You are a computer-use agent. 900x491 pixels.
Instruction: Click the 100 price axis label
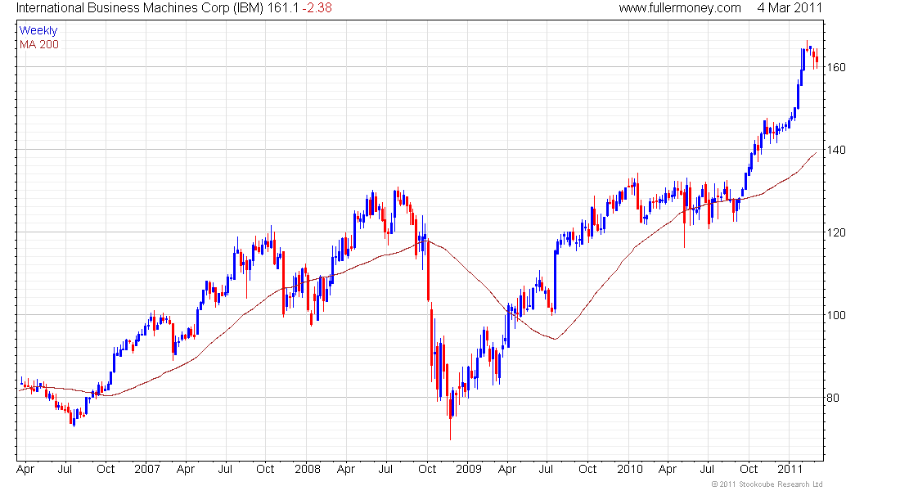point(835,315)
